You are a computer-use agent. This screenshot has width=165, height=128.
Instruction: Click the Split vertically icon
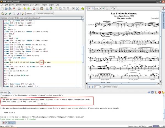tap(68, 8)
